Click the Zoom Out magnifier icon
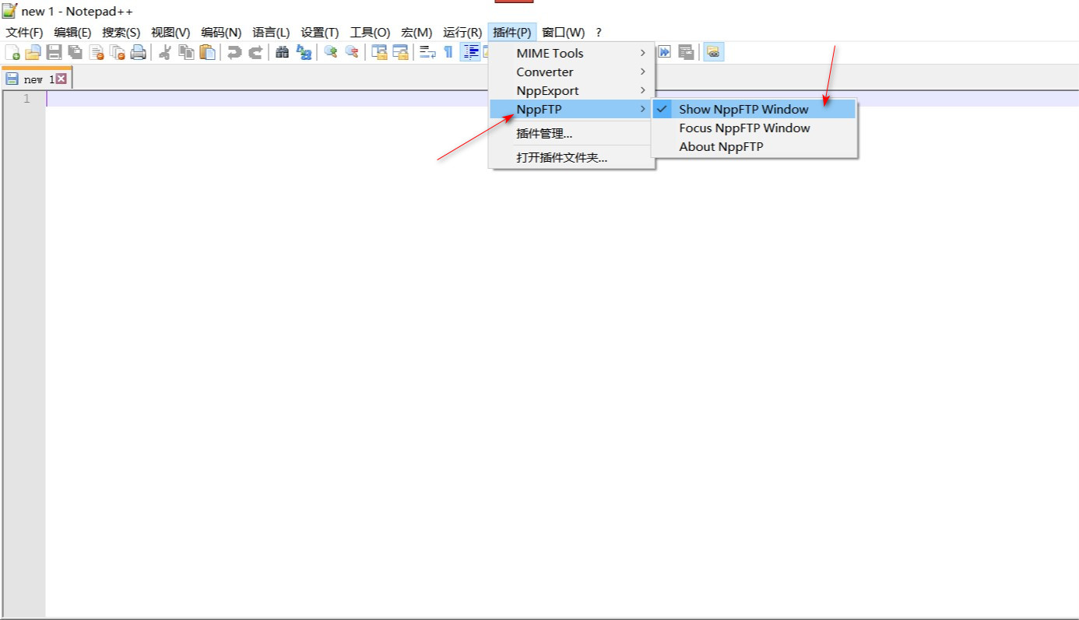The width and height of the screenshot is (1079, 620). (x=352, y=52)
